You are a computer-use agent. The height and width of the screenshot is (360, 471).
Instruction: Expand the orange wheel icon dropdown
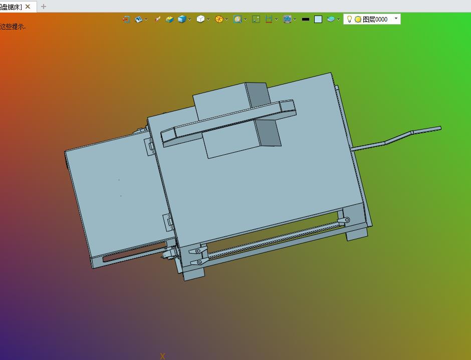coord(227,20)
